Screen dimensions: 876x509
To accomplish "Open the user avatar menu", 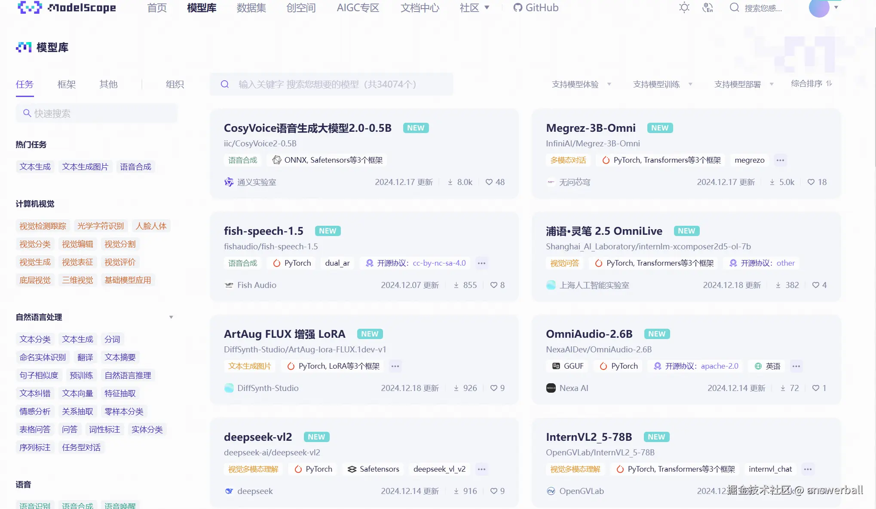I will point(819,8).
